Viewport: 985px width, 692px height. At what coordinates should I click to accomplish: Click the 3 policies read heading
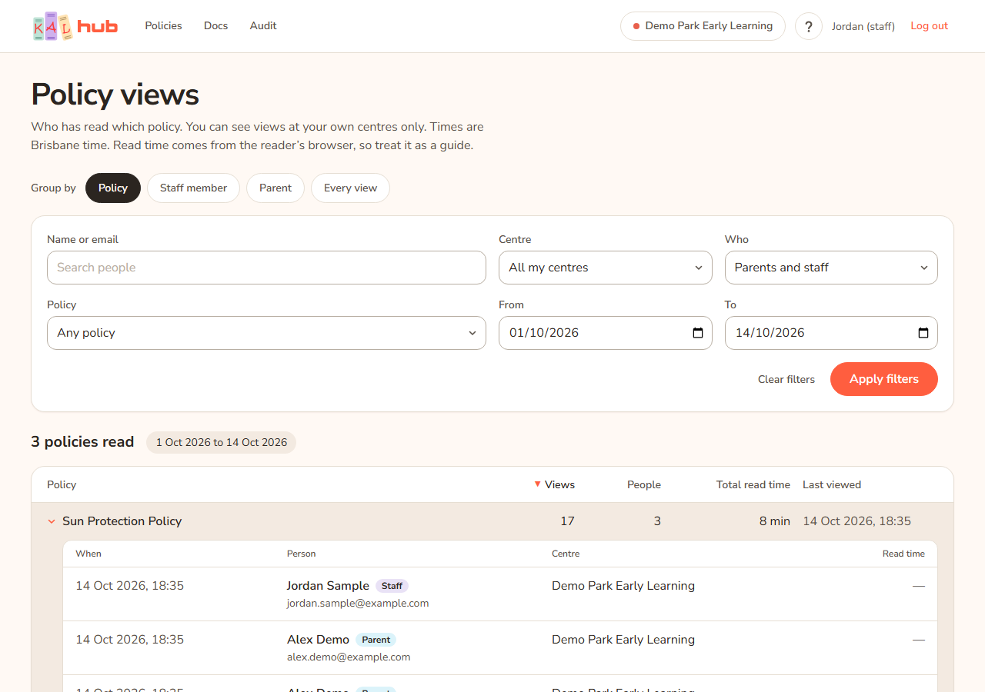click(82, 442)
